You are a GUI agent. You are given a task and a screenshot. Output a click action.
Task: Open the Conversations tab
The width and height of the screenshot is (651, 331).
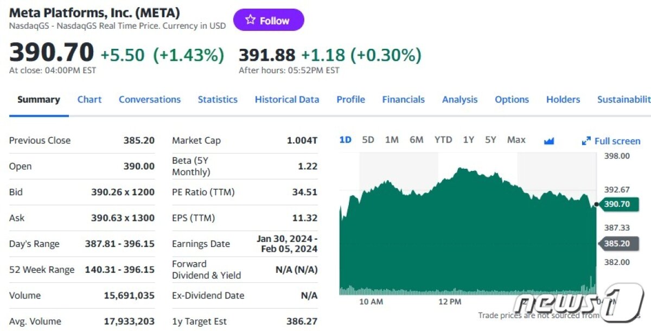(150, 99)
